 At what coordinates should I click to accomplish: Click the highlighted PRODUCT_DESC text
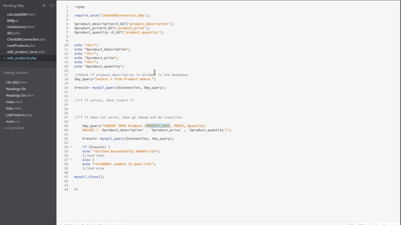point(158,126)
